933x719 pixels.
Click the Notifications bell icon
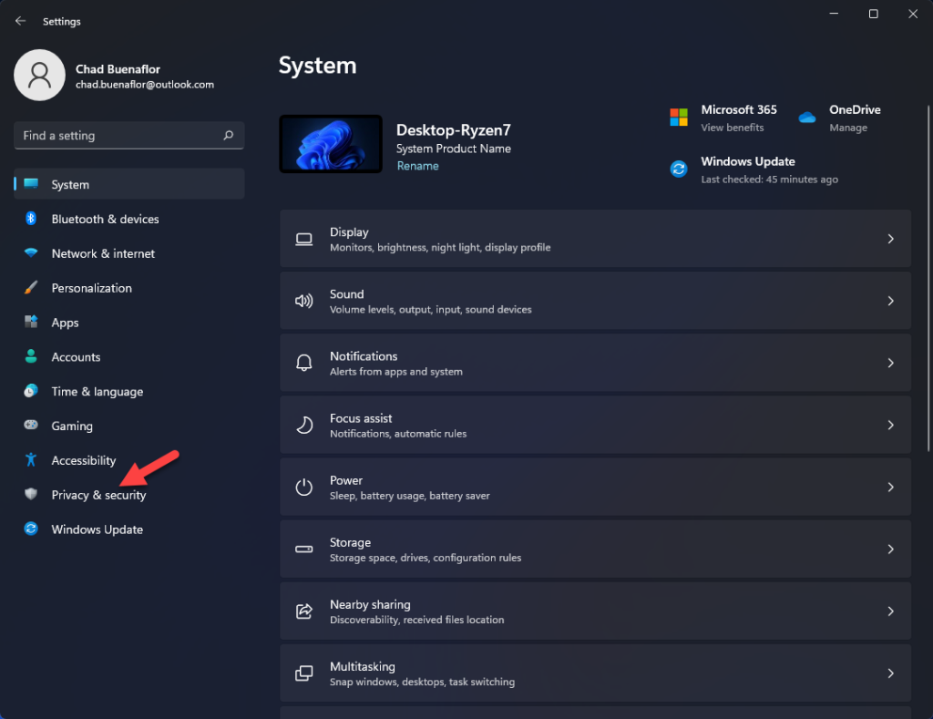point(304,363)
